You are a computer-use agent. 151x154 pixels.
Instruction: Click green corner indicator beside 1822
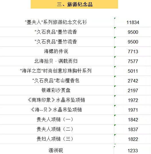[x=115, y=135]
